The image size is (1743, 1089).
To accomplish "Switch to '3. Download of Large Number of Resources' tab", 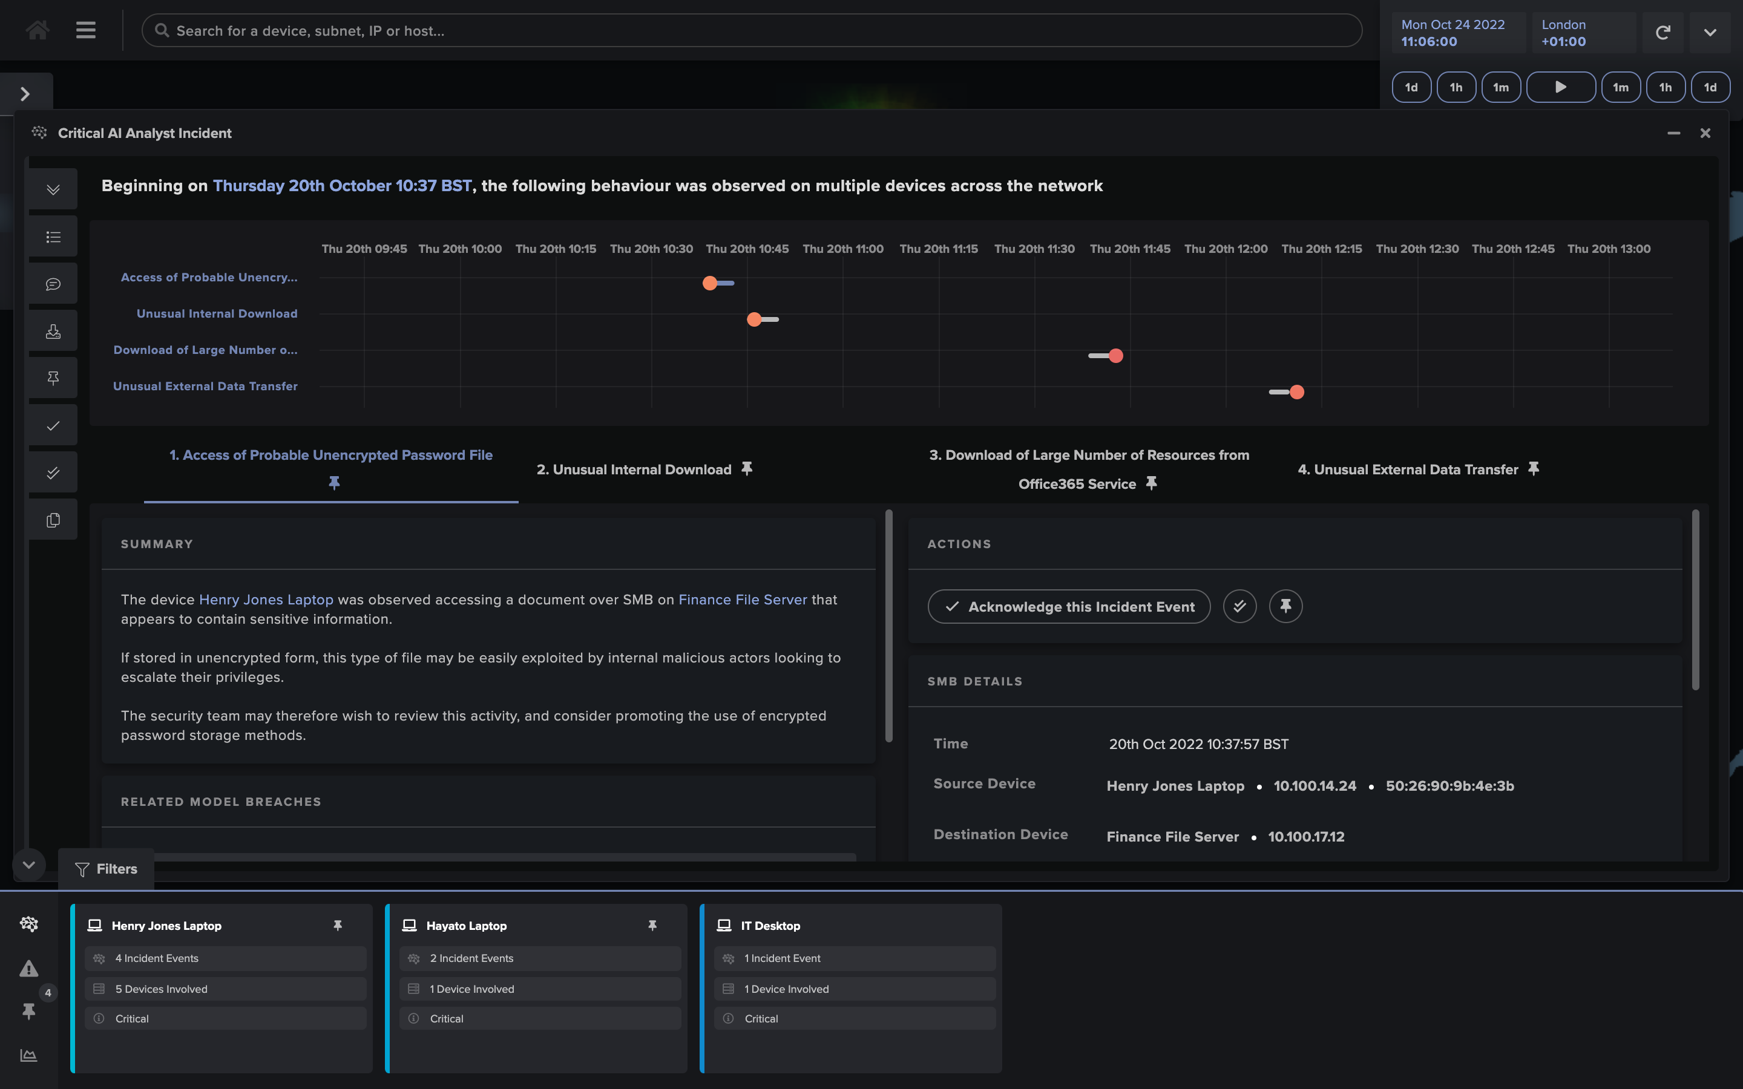I will (x=1088, y=468).
